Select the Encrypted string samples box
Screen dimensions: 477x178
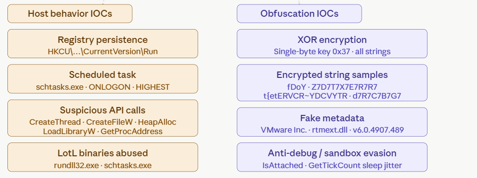[x=332, y=83]
